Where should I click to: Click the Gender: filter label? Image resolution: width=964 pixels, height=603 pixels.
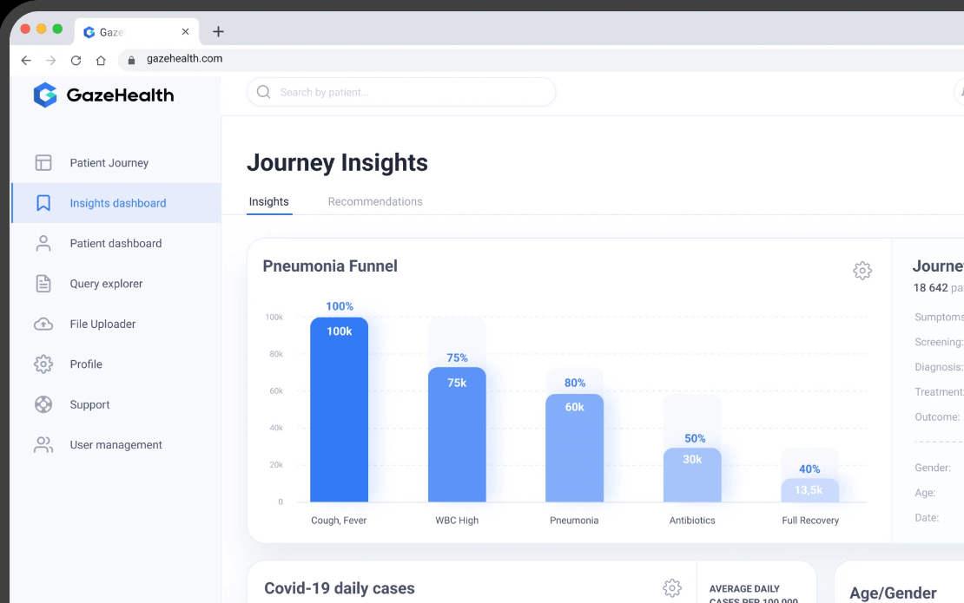coord(933,468)
